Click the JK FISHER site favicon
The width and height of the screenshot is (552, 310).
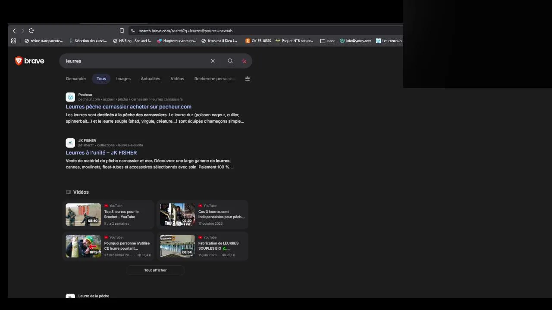[70, 143]
